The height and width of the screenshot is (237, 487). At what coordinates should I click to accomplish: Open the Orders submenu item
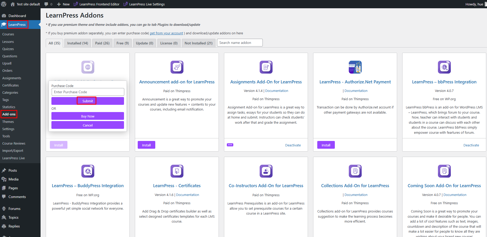click(7, 70)
